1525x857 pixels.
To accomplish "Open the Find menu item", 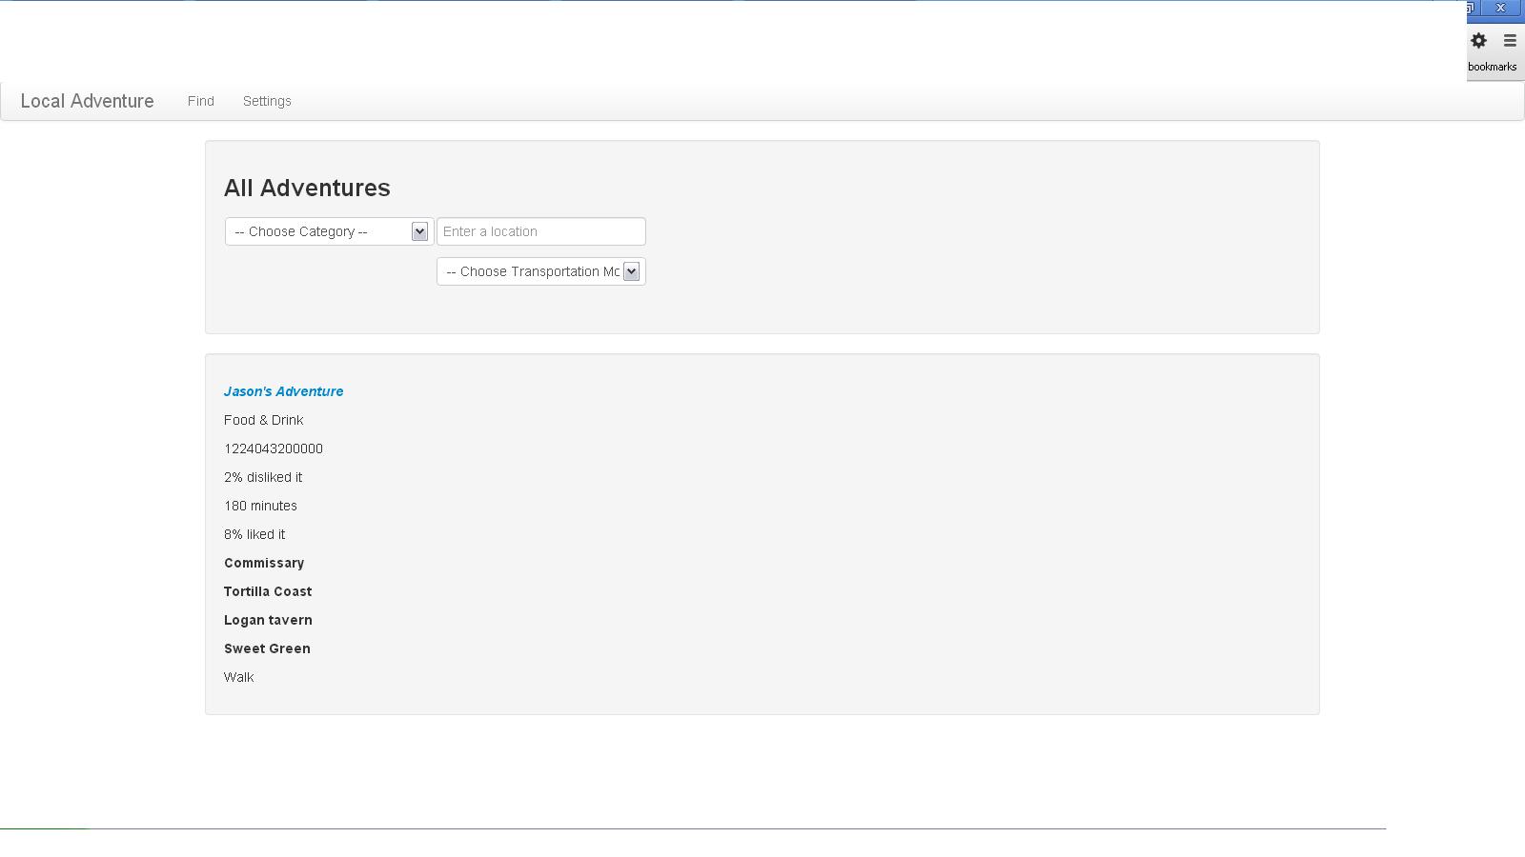I will click(x=201, y=101).
